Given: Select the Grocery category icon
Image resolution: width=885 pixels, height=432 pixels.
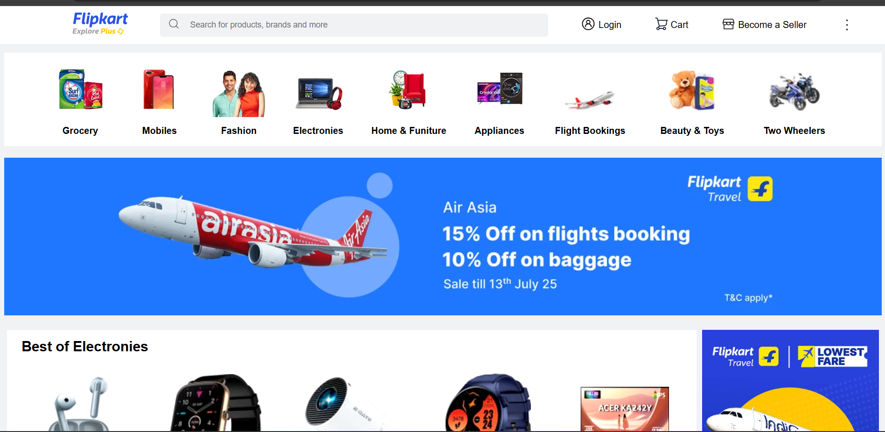Looking at the screenshot, I should coord(80,90).
